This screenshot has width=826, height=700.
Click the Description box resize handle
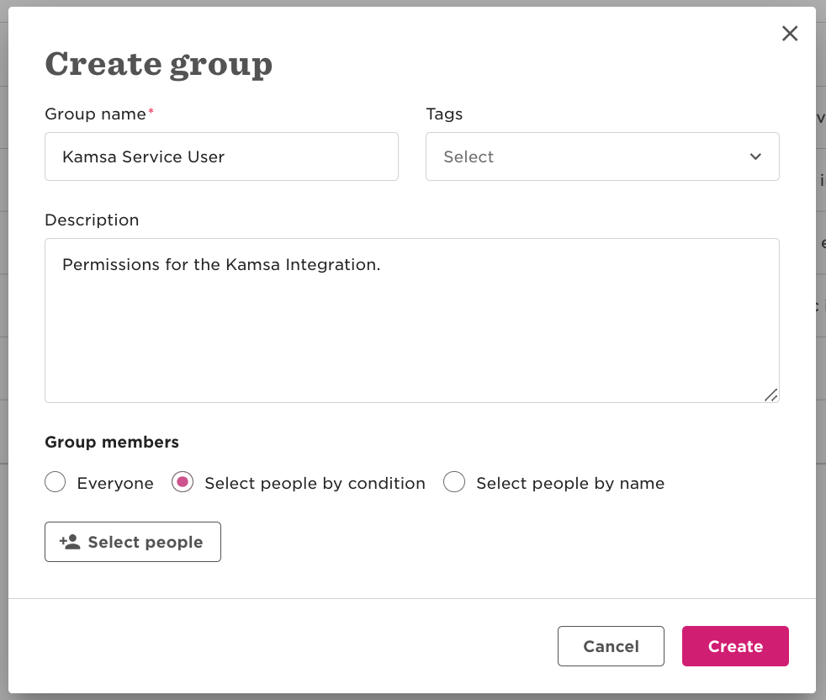pyautogui.click(x=771, y=395)
